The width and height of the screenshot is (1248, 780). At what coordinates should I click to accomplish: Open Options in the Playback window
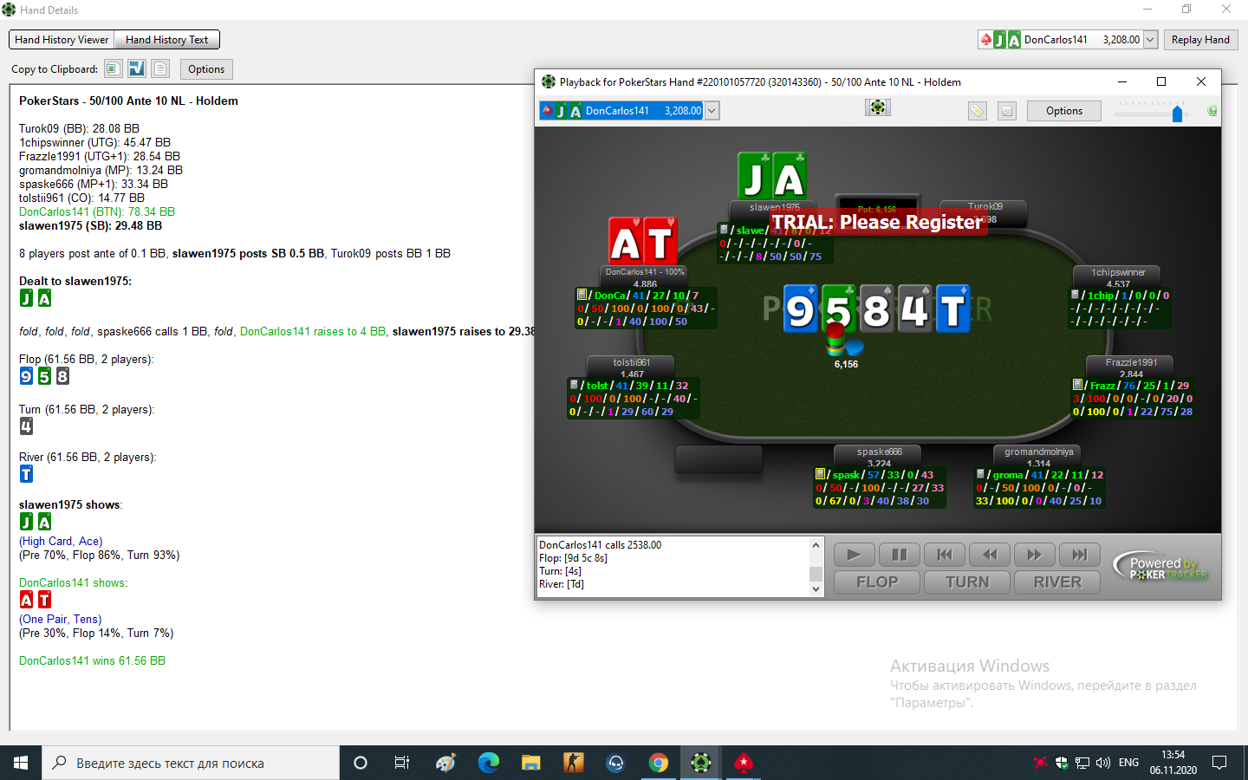1063,111
